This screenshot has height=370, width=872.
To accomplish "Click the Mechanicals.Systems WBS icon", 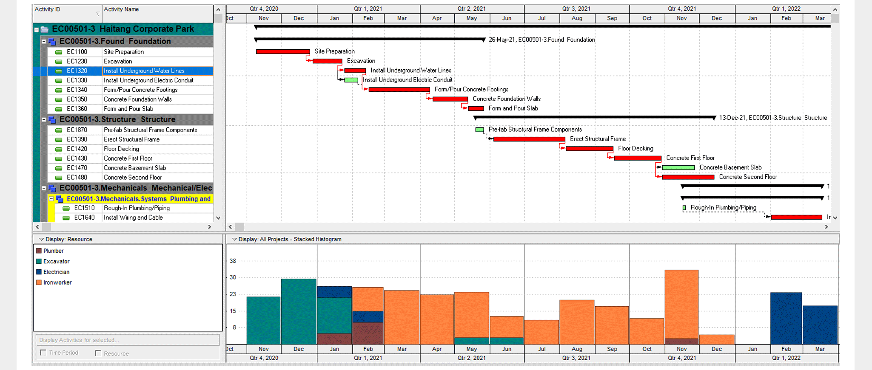I will pyautogui.click(x=60, y=199).
